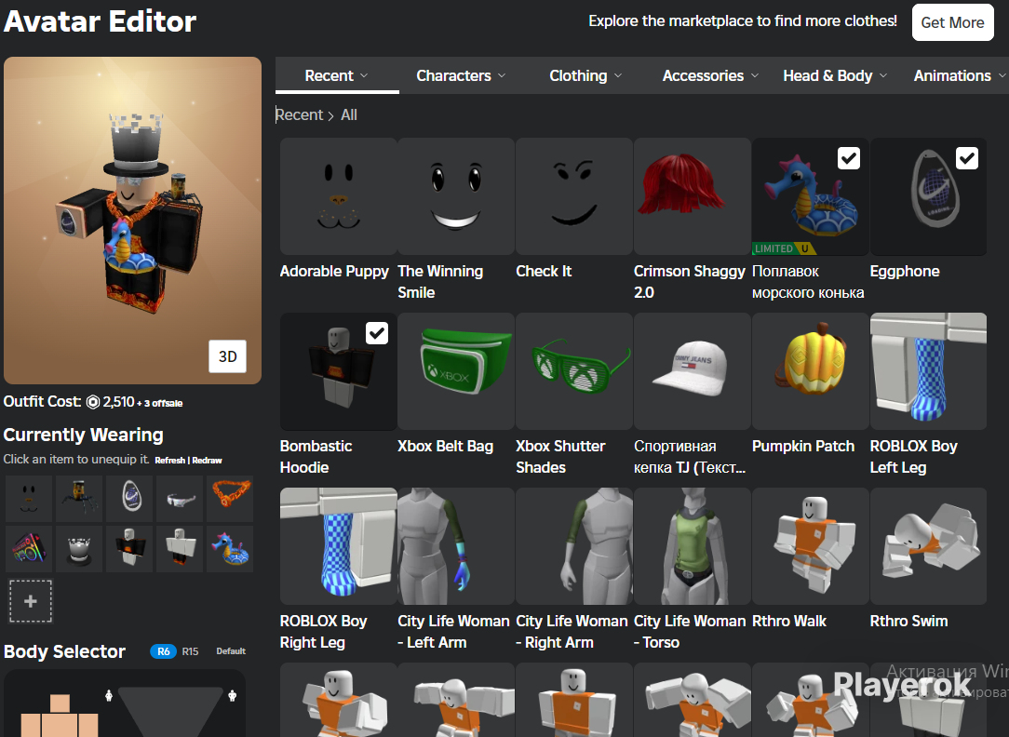Click the Eggphone item name
The height and width of the screenshot is (737, 1009).
[x=905, y=272]
